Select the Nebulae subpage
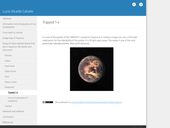This screenshot has width=170, height=128. 19,55
